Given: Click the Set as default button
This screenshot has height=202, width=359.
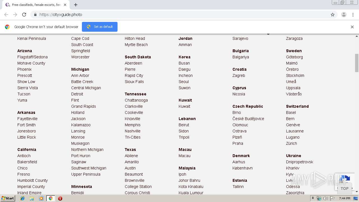Looking at the screenshot, I should tap(100, 27).
